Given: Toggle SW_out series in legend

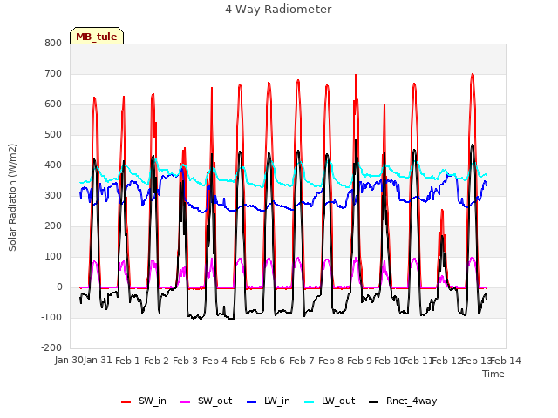Looking at the screenshot, I should click(x=206, y=401).
